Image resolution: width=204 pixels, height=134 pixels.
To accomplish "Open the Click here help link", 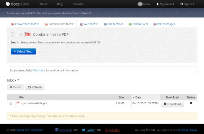I will [x=39, y=71].
